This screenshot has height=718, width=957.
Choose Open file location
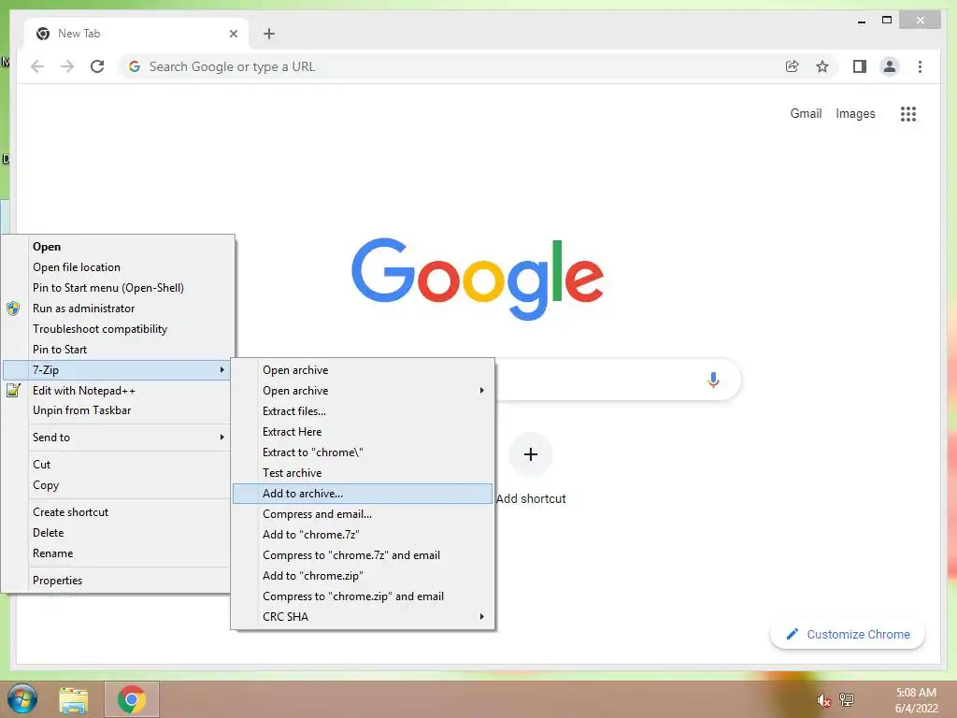[x=117, y=267]
